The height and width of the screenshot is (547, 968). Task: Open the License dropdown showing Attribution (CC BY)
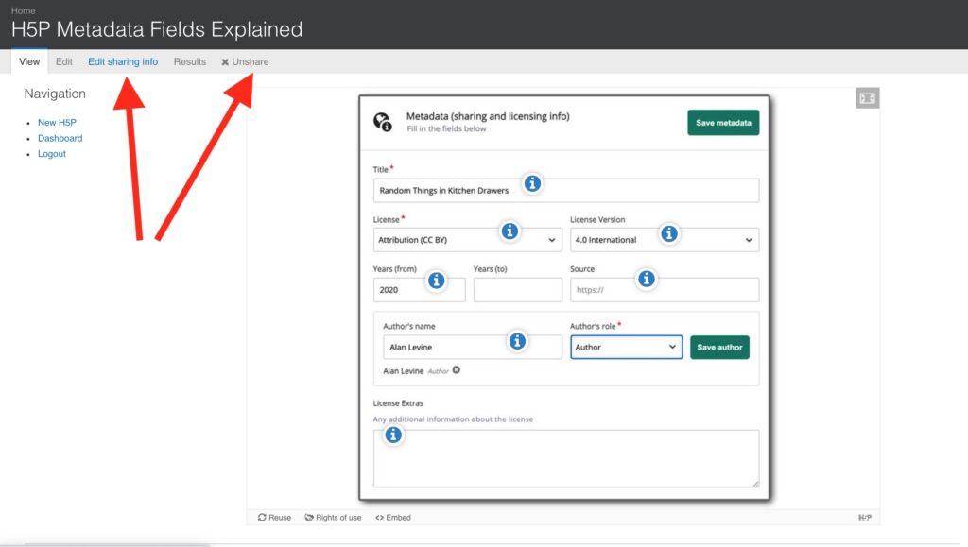point(467,240)
